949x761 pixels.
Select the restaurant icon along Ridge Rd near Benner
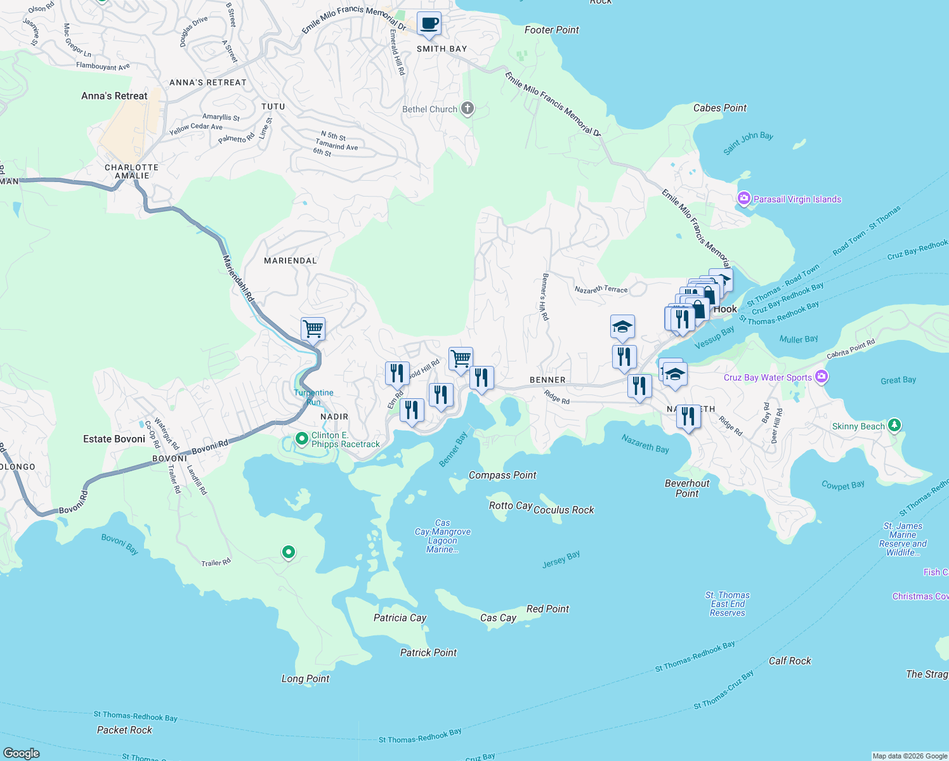[639, 385]
